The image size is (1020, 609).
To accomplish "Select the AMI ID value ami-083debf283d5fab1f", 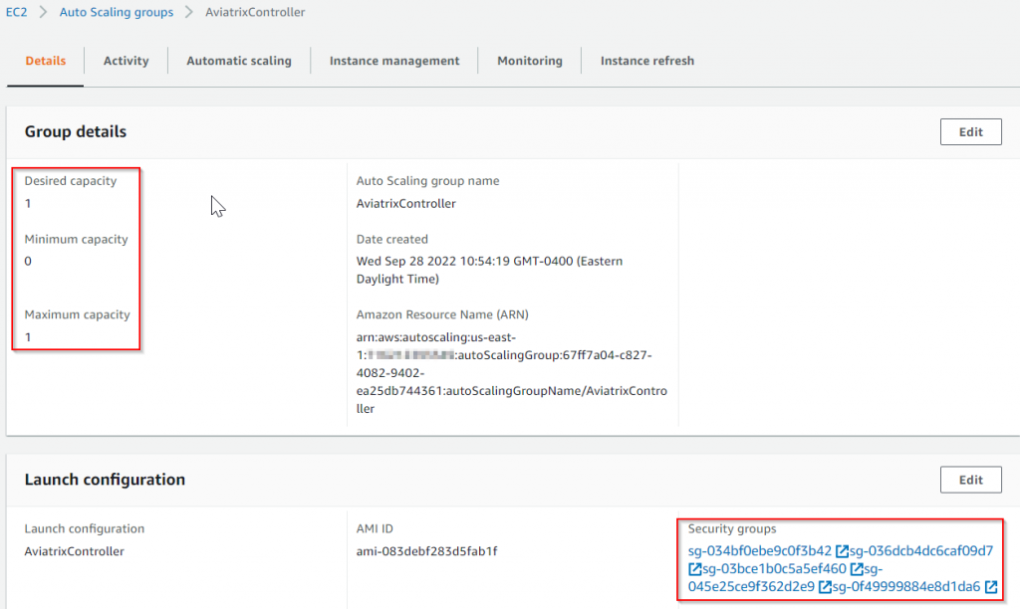I will point(426,552).
